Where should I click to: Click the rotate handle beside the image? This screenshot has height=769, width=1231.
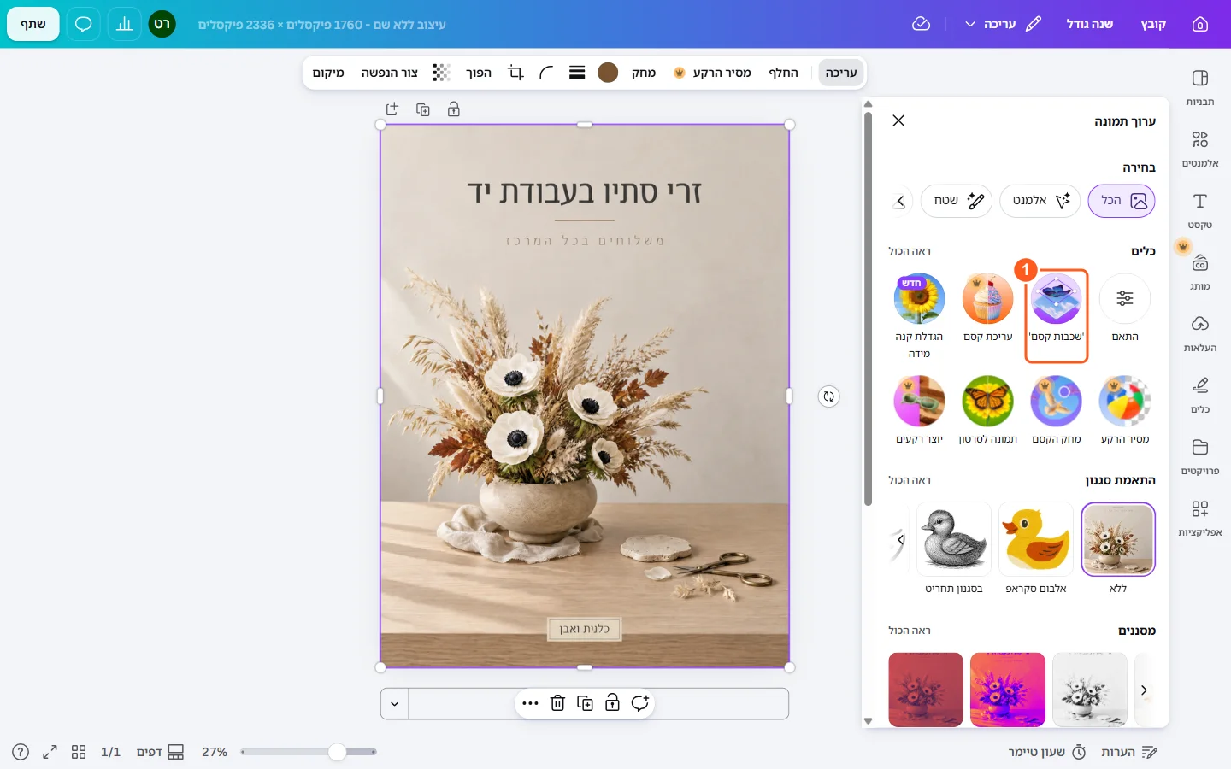(x=828, y=396)
